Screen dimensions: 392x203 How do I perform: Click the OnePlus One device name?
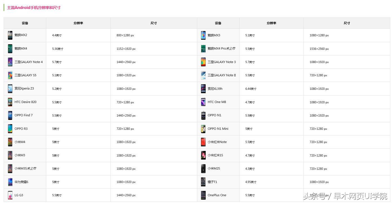217,195
